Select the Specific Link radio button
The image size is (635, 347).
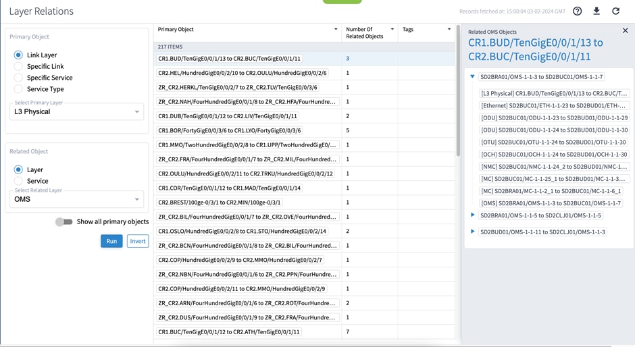tap(18, 66)
